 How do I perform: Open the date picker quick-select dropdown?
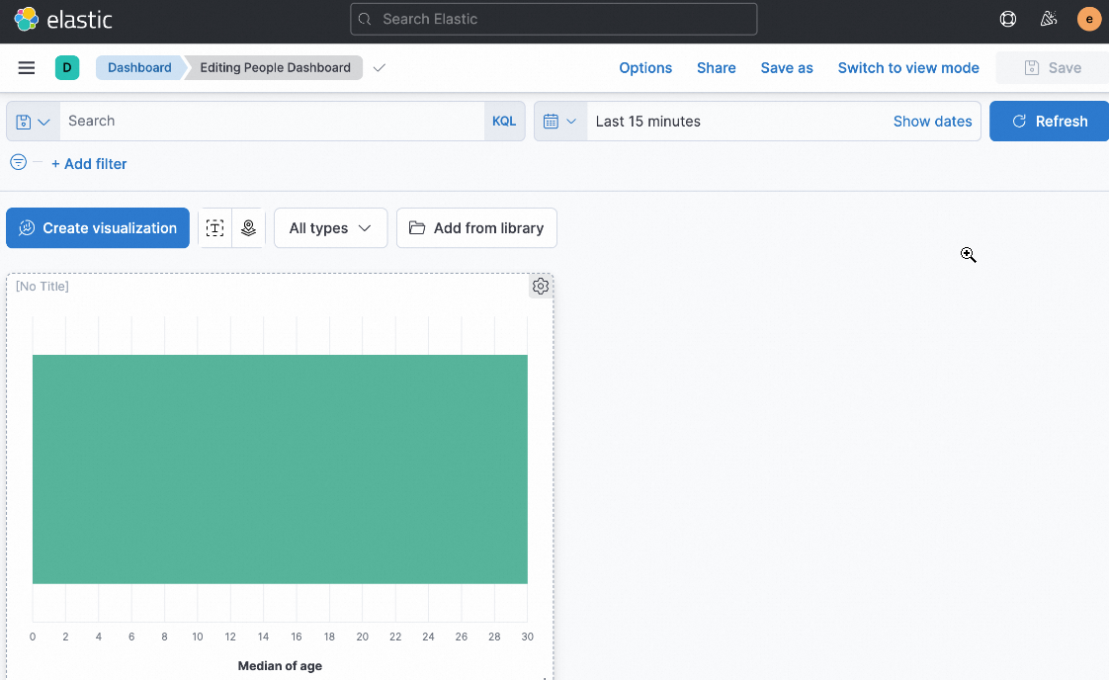560,121
